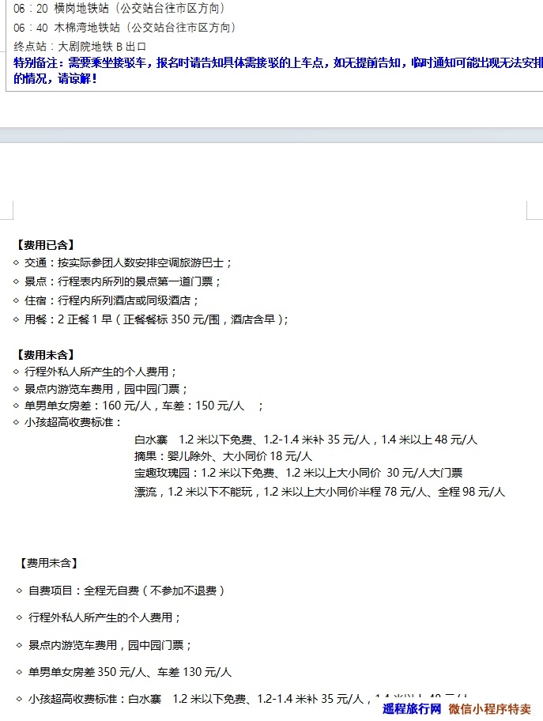Screen dimensions: 543x721
Task: Click the line '06:40 木棉湾地铁站'
Action: tap(125, 28)
